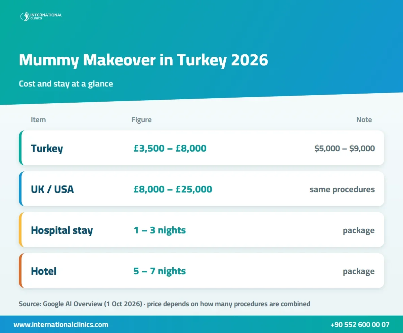The image size is (403, 333).
Task: Open the www.internationalclinics.com link
Action: tap(61, 325)
